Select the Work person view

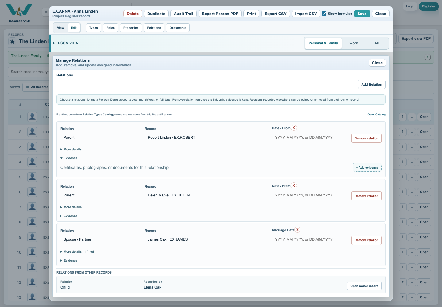click(x=354, y=43)
